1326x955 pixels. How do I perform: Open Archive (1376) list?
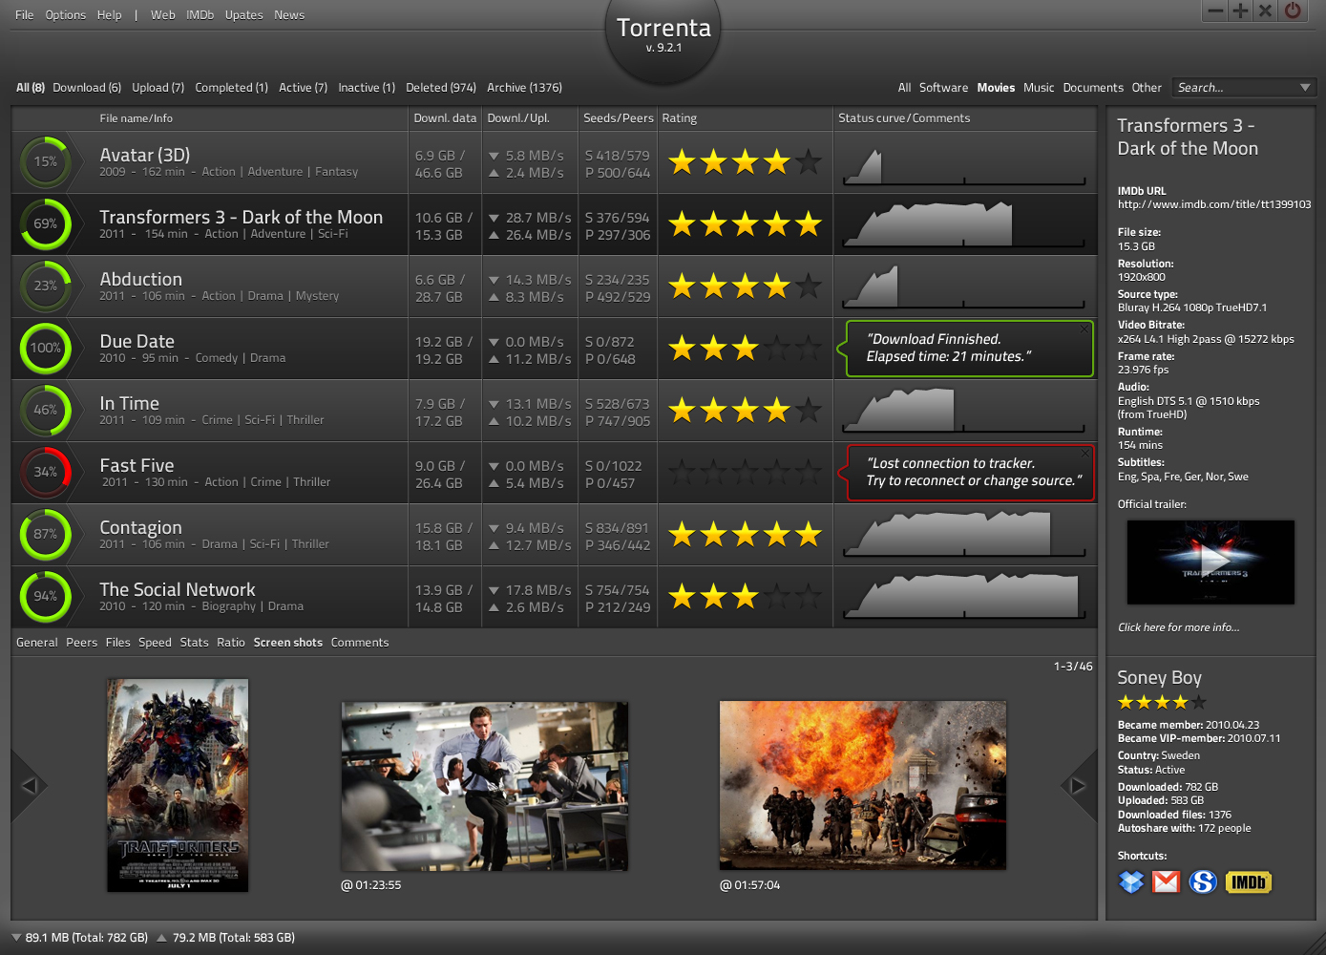point(525,88)
